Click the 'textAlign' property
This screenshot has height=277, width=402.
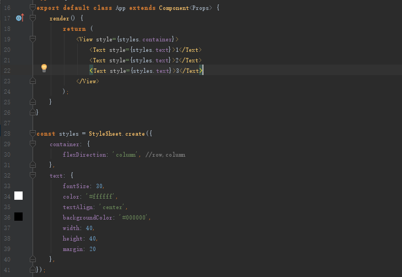click(x=78, y=207)
